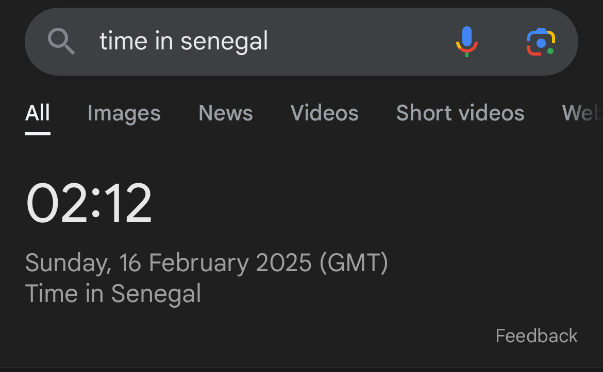
Task: Click the year 2025 in the date line
Action: [283, 263]
